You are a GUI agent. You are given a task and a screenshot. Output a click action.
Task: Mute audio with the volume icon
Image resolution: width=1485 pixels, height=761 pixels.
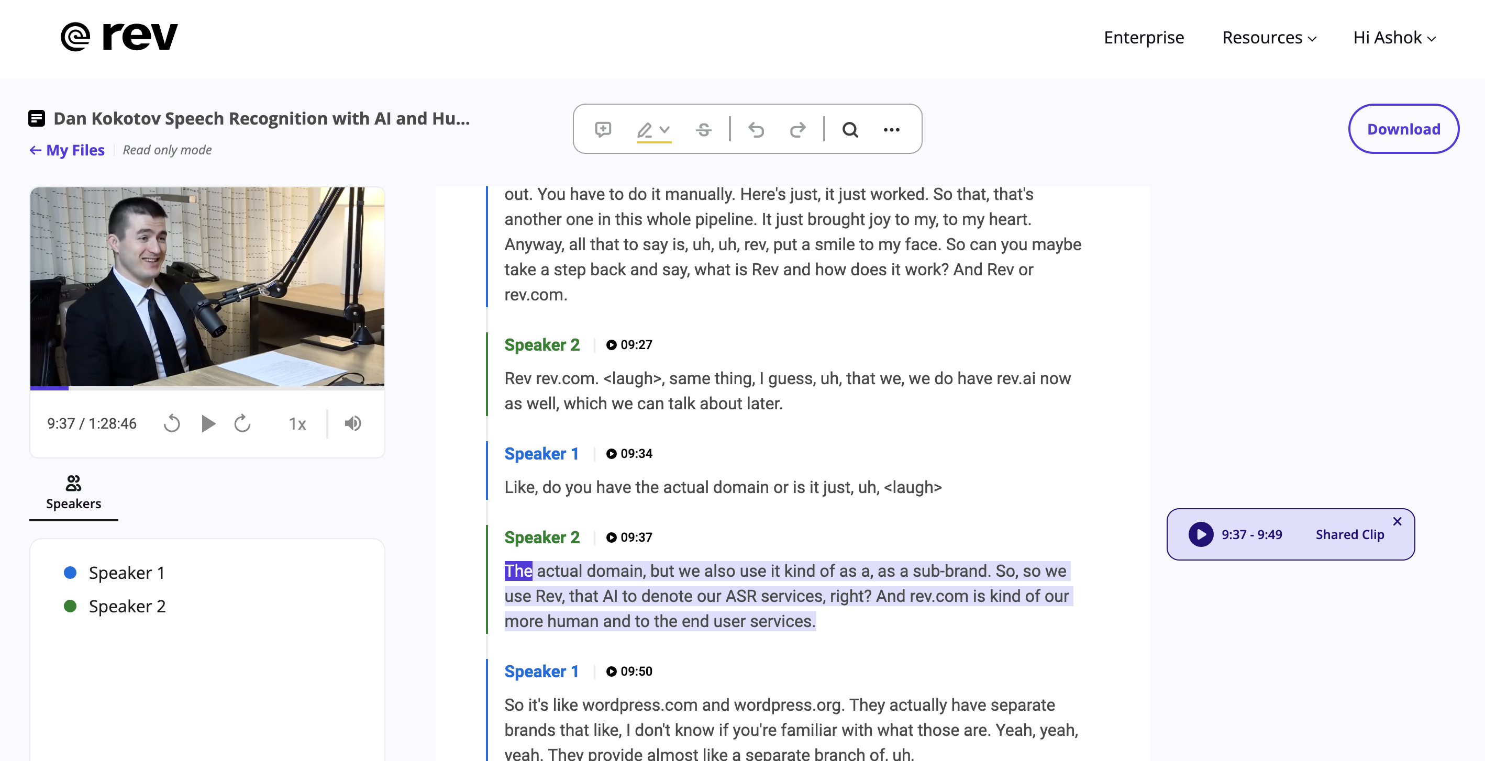tap(352, 423)
